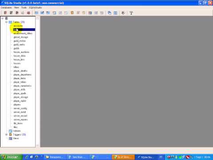Click the Edit view toolbar icon
Viewport: 213px width, 160px height.
pos(96,13)
